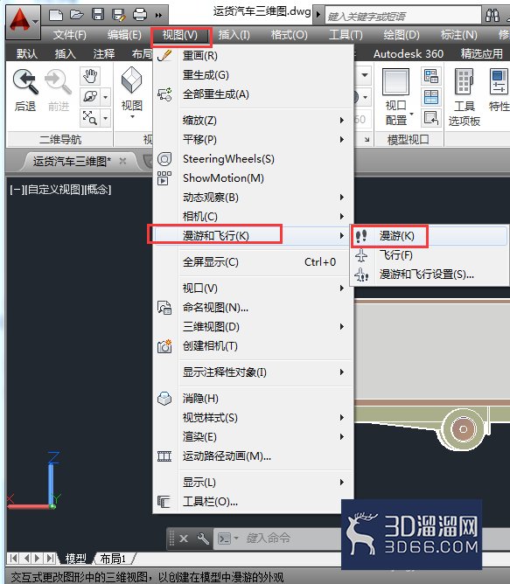
Task: Open 漫游和飞行设置(S)... settings
Action: pyautogui.click(x=429, y=275)
